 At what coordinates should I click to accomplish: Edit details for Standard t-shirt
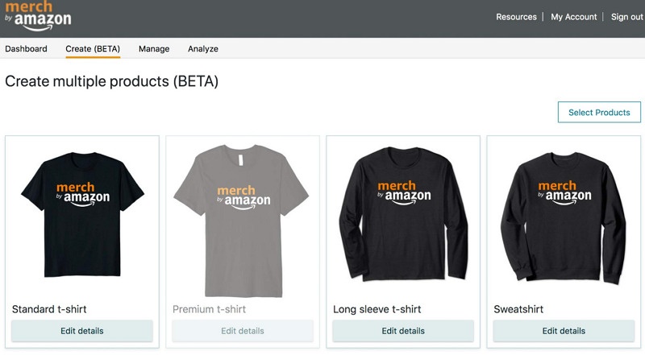(x=82, y=331)
